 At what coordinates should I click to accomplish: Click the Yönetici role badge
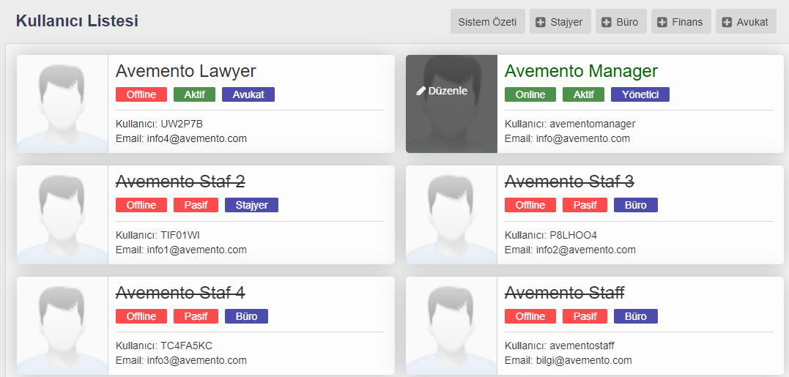(640, 94)
